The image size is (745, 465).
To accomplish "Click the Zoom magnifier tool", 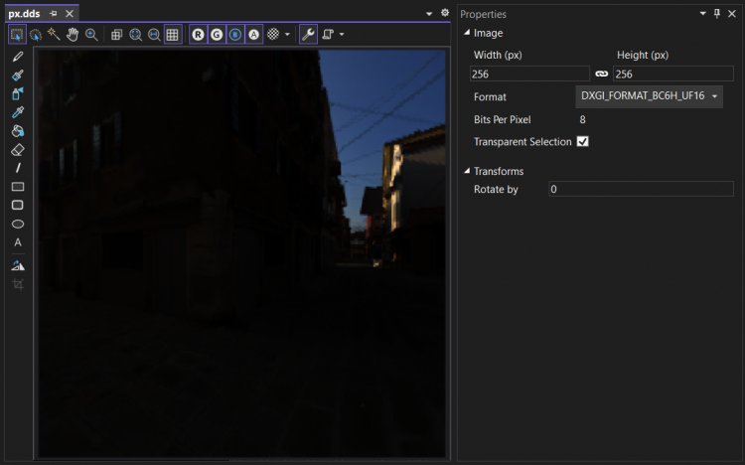I will coord(91,34).
